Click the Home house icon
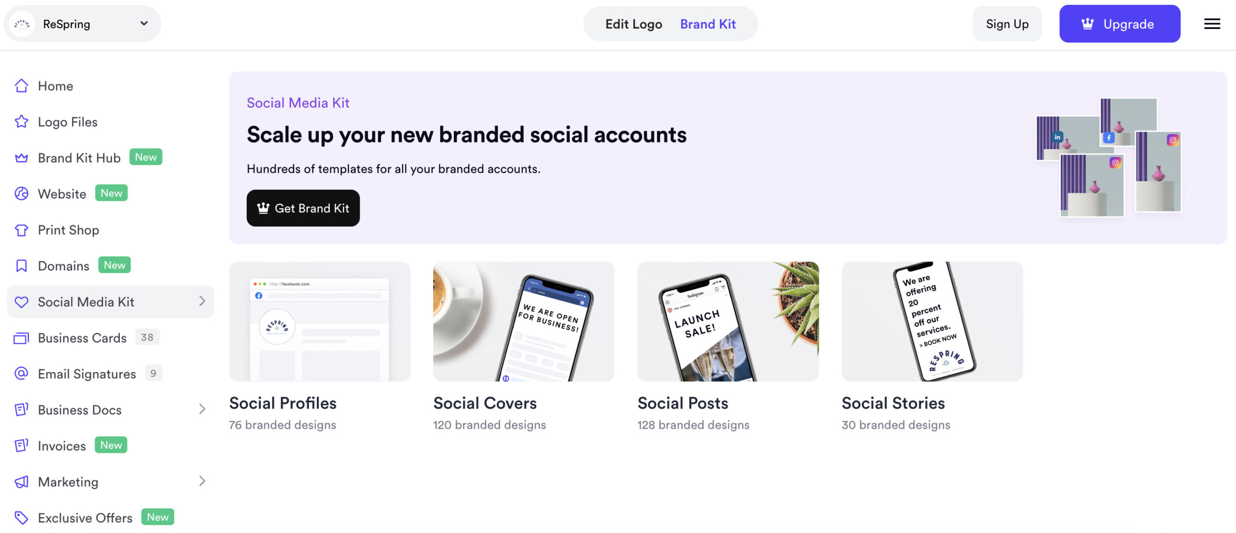The image size is (1236, 533). pyautogui.click(x=21, y=86)
